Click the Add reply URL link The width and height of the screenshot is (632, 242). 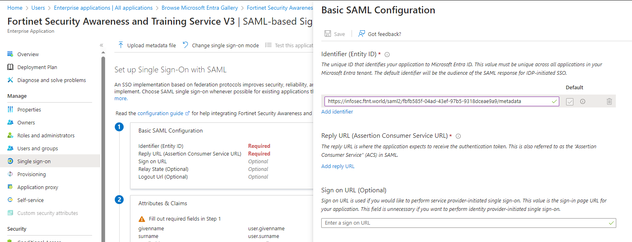coord(338,166)
